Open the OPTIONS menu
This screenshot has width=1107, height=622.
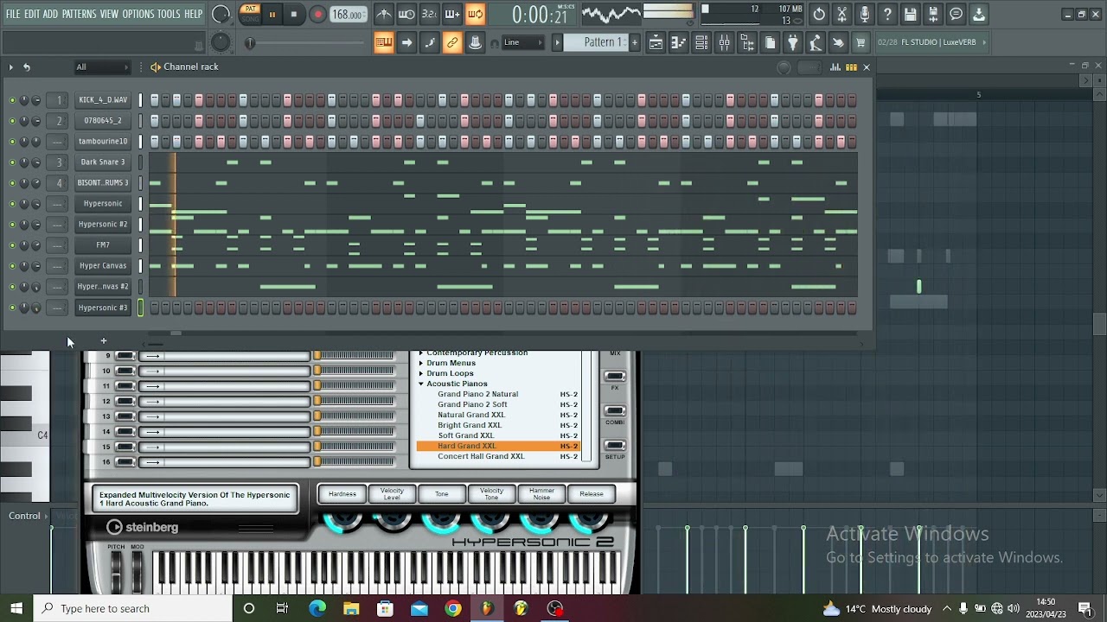tap(138, 14)
